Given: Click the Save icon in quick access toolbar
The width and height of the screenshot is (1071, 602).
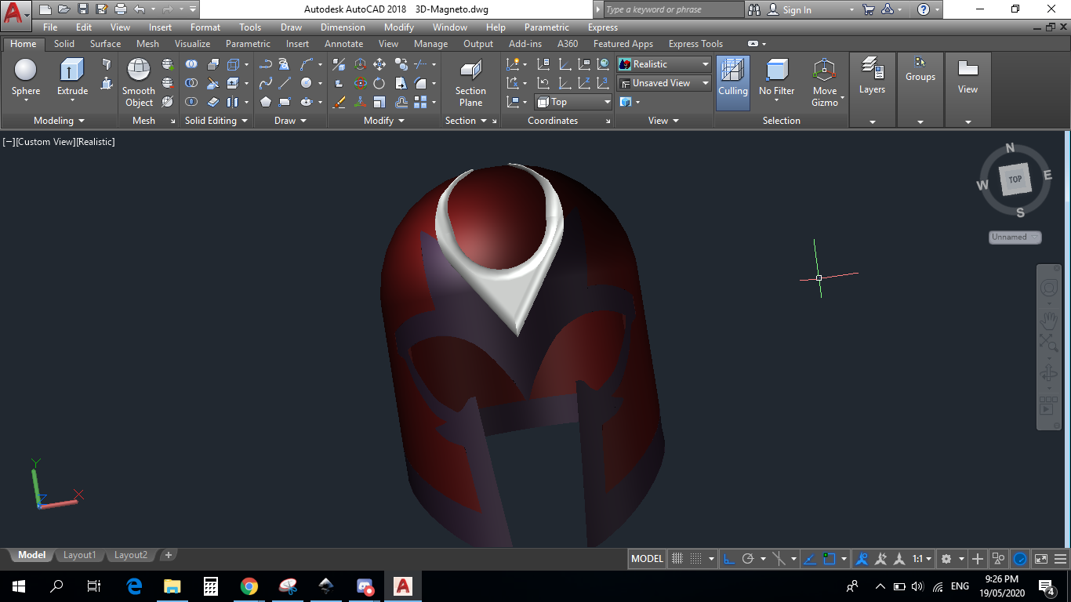Looking at the screenshot, I should coord(82,9).
